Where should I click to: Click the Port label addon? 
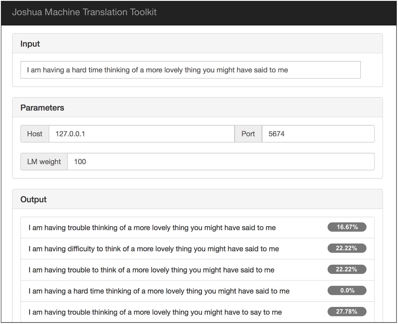coord(248,134)
